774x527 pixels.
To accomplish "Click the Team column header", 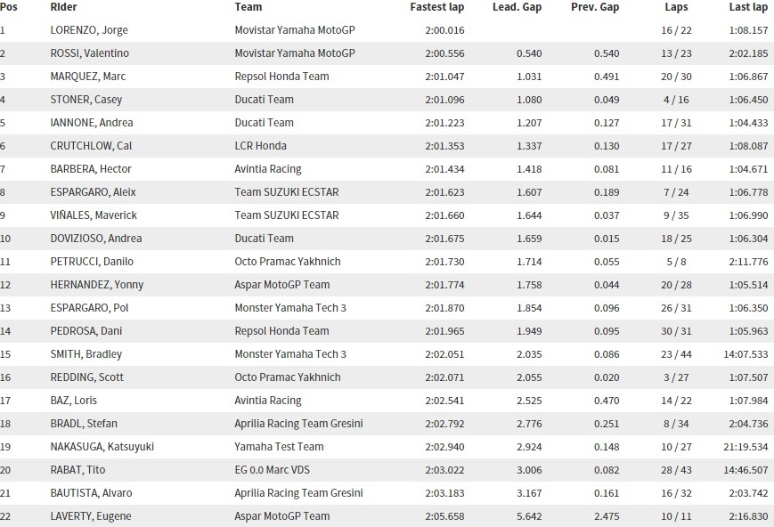I will click(x=248, y=7).
